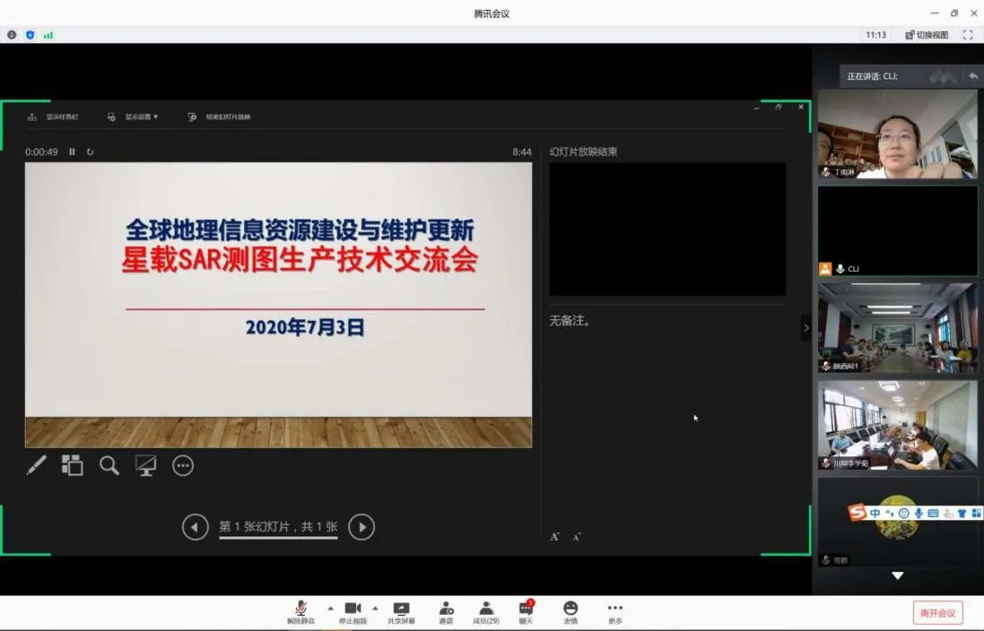Black out the slide show screen
984x631 pixels.
tap(145, 465)
